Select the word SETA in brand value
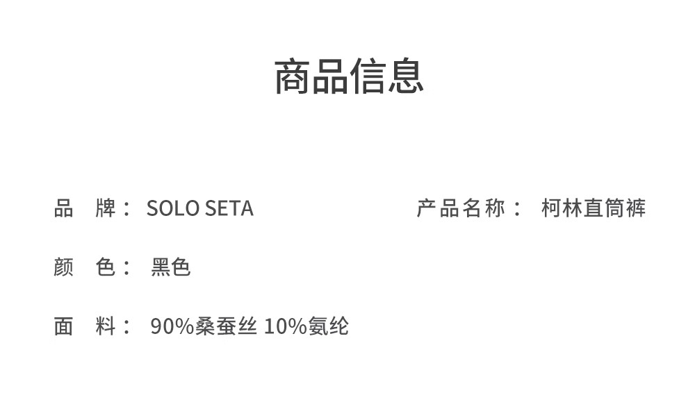The height and width of the screenshot is (418, 695). point(228,208)
